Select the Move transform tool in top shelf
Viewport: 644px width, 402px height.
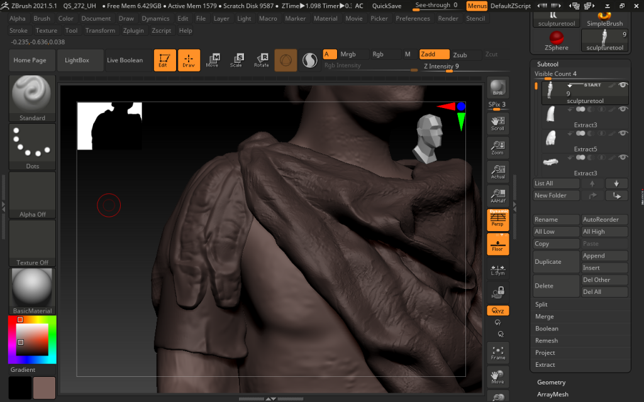(213, 60)
